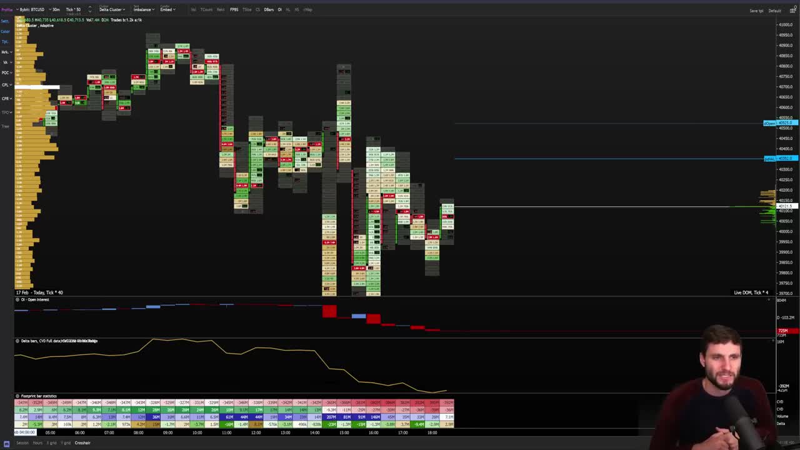800x450 pixels.
Task: Select the Tick * 50 setting
Action: (73, 9)
